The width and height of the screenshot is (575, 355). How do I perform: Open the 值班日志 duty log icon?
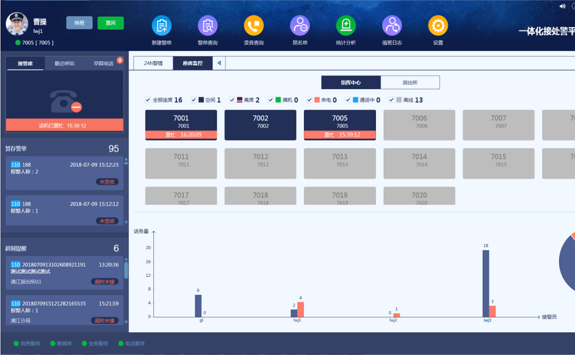(392, 26)
